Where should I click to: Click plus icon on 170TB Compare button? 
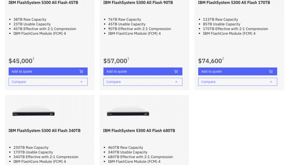pos(271,82)
